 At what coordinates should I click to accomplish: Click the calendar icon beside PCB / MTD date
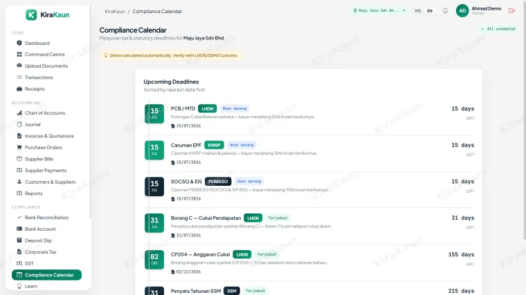173,126
